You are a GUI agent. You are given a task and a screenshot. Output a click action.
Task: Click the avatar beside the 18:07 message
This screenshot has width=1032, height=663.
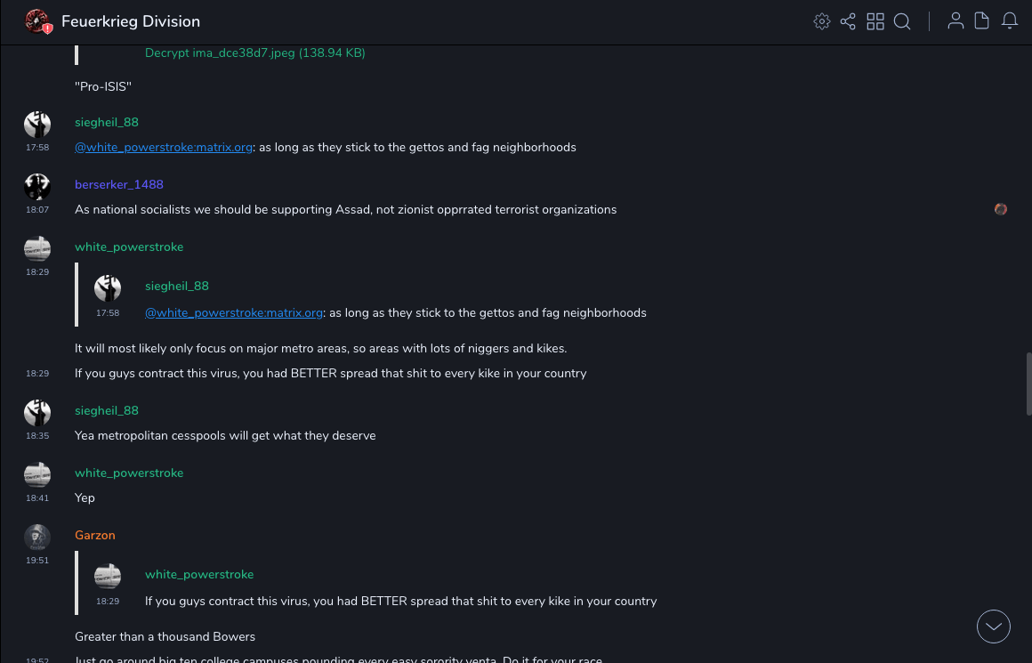click(x=37, y=187)
